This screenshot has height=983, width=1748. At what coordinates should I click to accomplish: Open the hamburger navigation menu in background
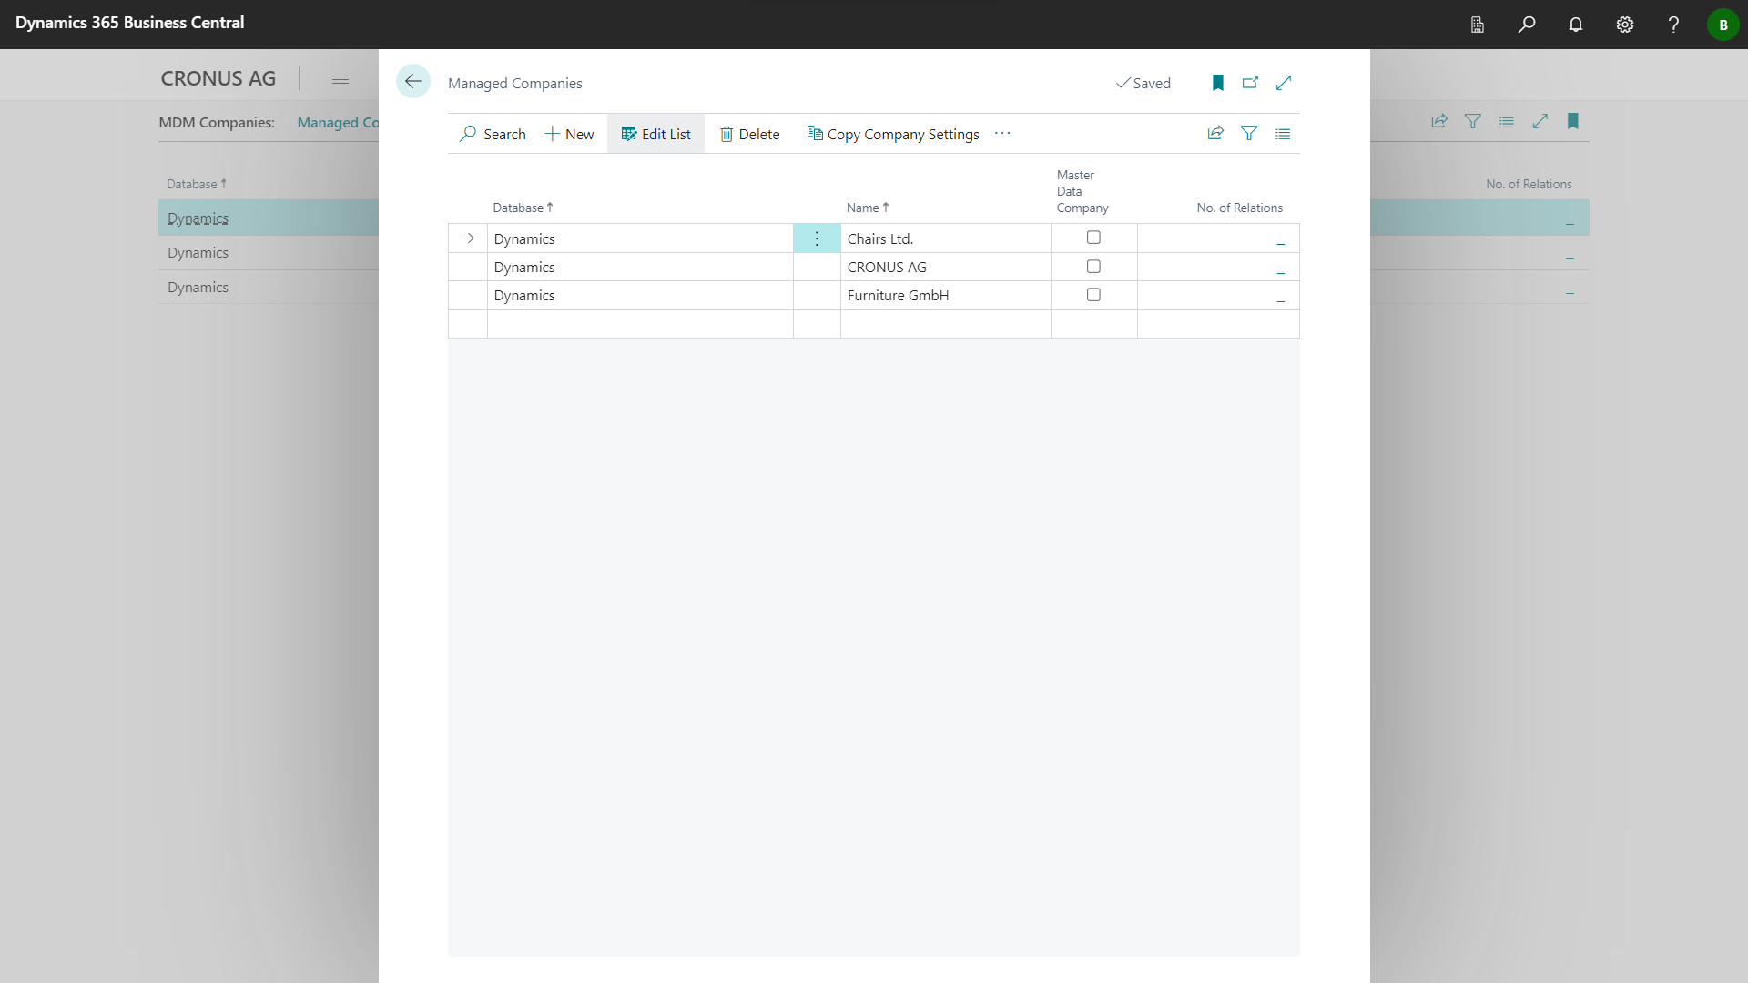tap(340, 79)
